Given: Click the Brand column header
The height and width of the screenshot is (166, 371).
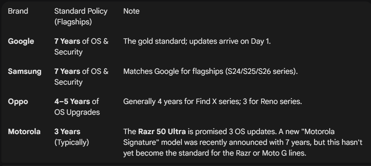Looking at the screenshot, I should coord(18,11).
